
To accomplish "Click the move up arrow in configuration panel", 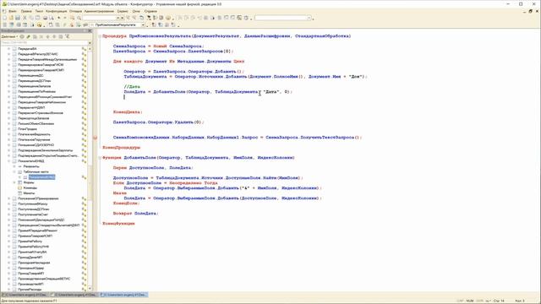I will (48, 36).
